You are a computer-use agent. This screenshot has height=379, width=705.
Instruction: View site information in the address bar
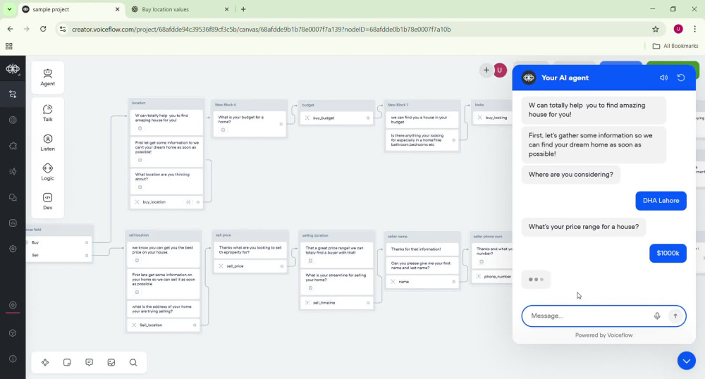pos(63,29)
